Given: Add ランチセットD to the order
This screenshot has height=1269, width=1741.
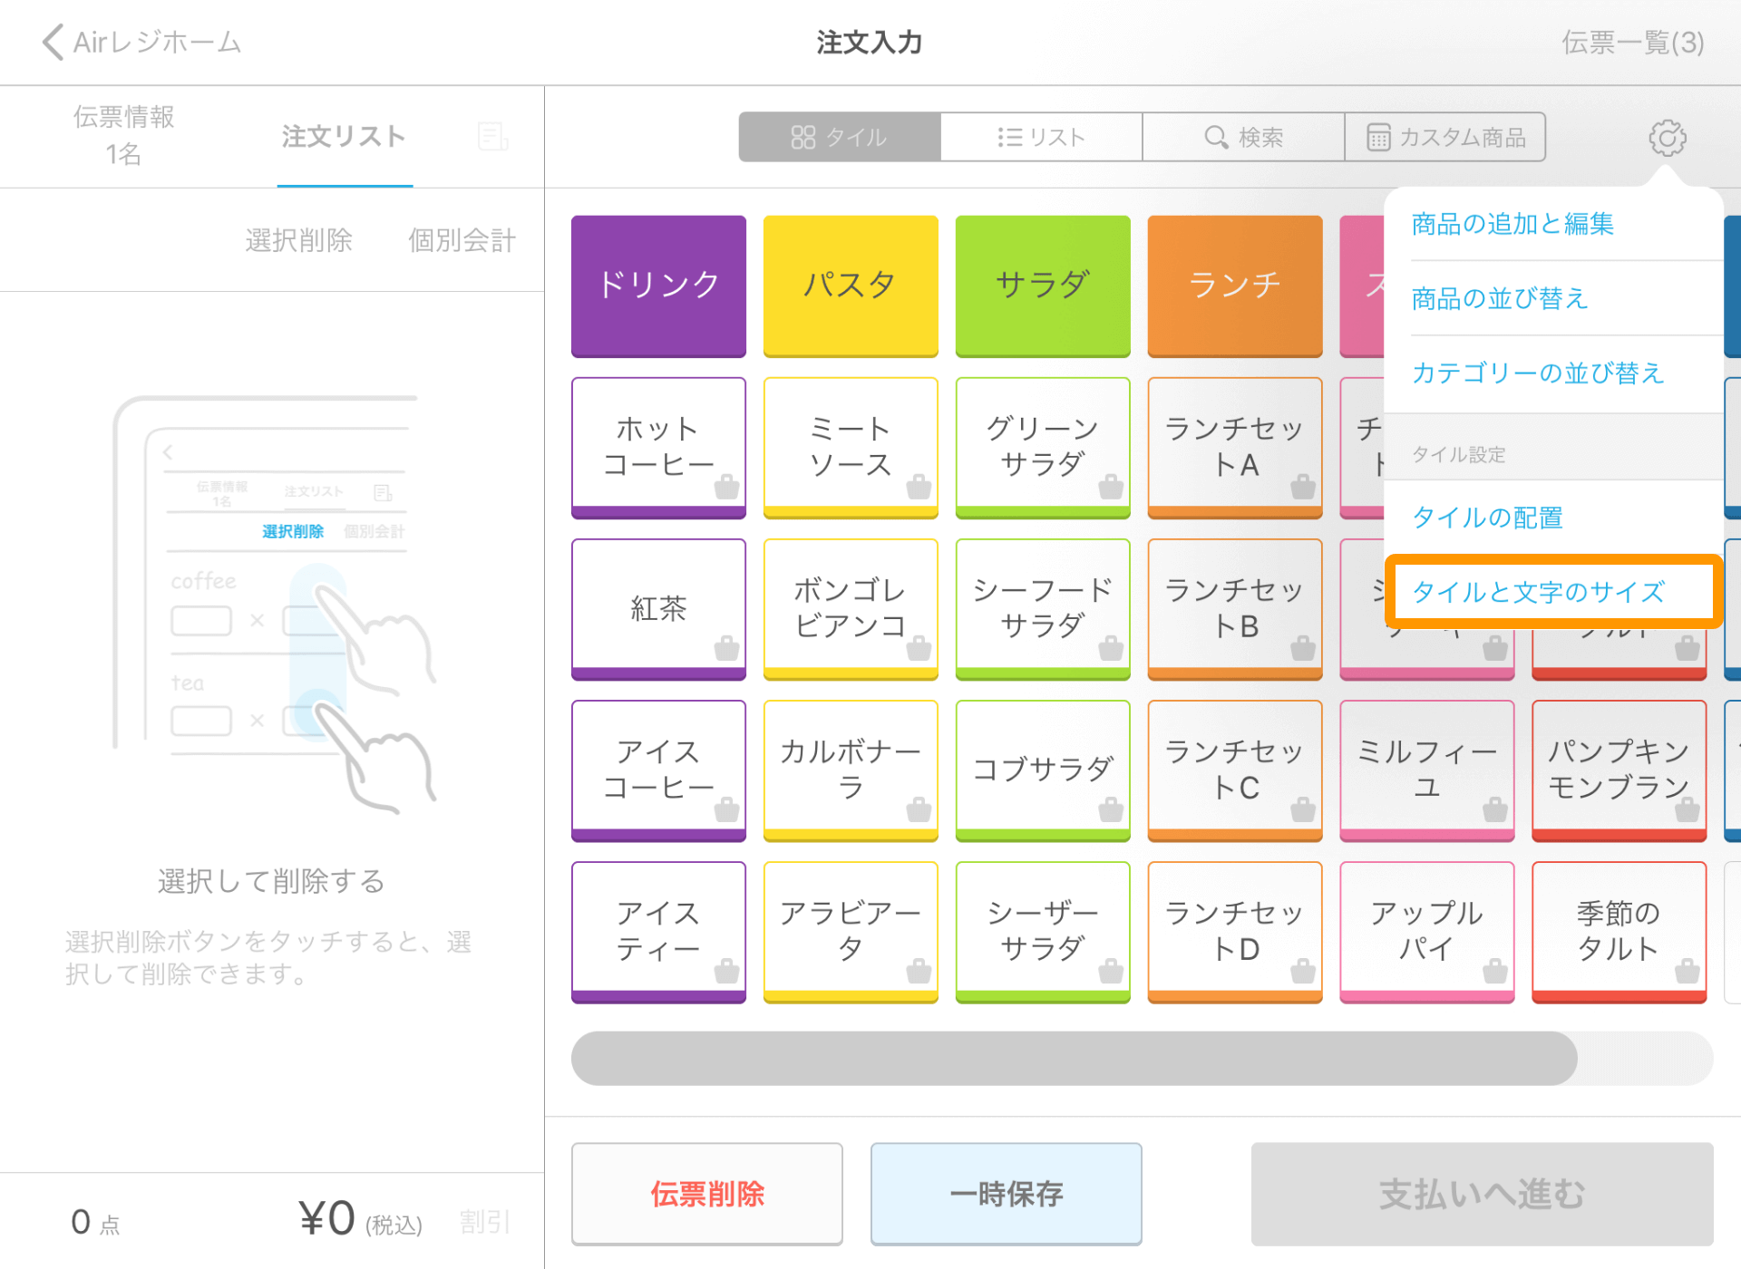Looking at the screenshot, I should 1235,932.
